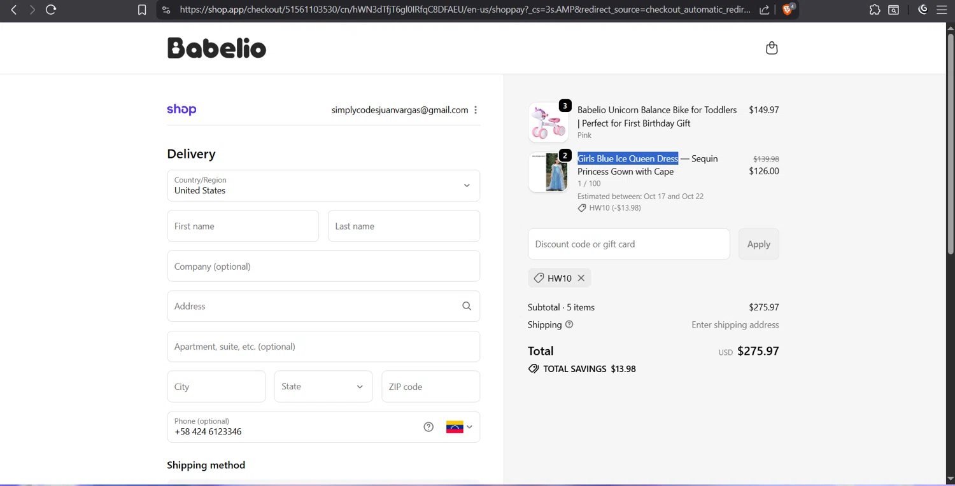Click the Subtotal · 5 items label

[561, 307]
